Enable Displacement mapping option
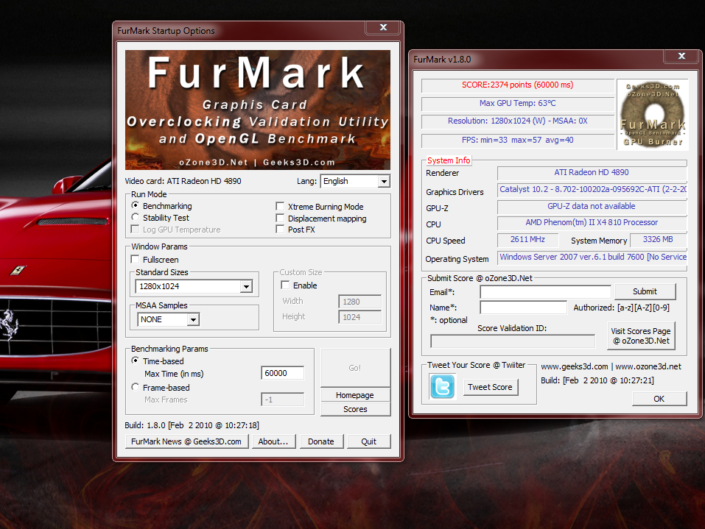This screenshot has height=529, width=705. 280,218
